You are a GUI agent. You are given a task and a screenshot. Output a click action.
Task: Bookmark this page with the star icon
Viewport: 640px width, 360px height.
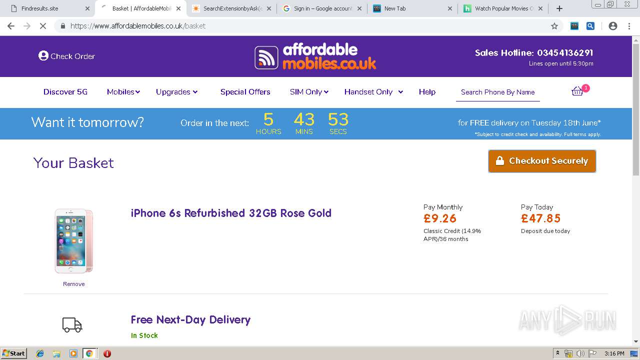click(x=554, y=26)
